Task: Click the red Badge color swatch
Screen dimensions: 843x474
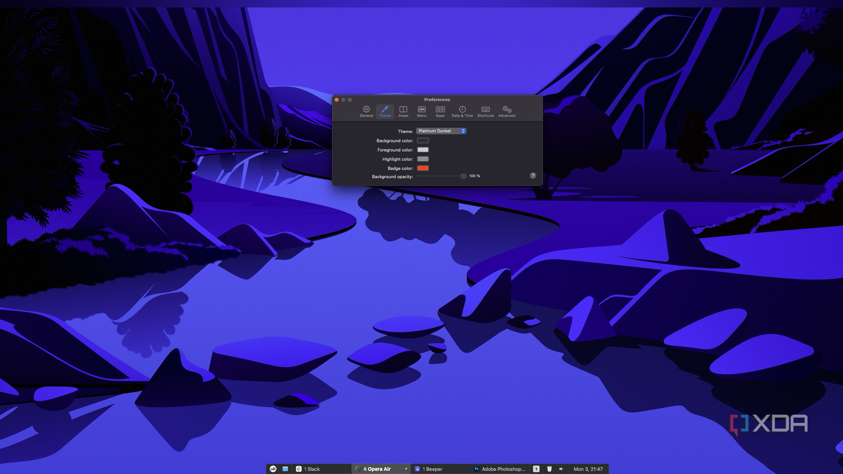Action: tap(423, 168)
